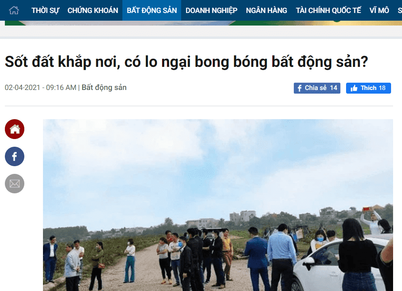Open the article photo of the land viewing crowd

coord(218,205)
